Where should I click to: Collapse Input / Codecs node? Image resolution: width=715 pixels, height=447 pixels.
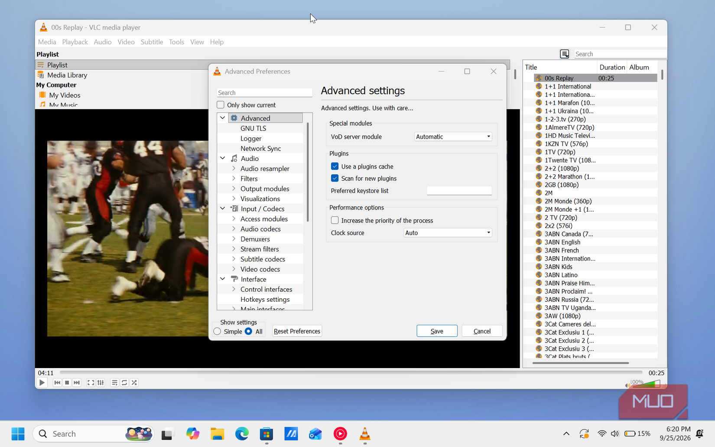(223, 209)
